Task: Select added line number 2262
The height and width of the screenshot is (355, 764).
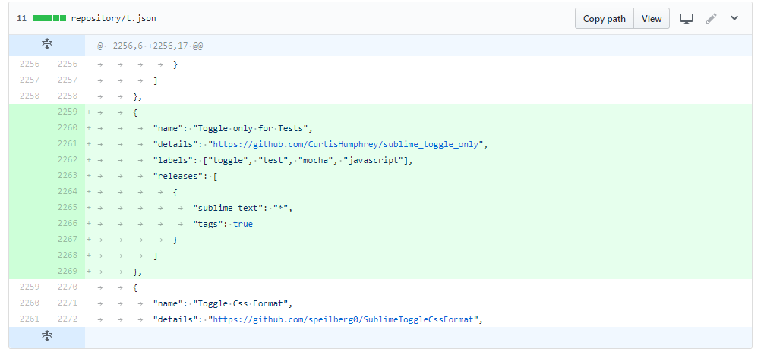Action: pos(68,160)
